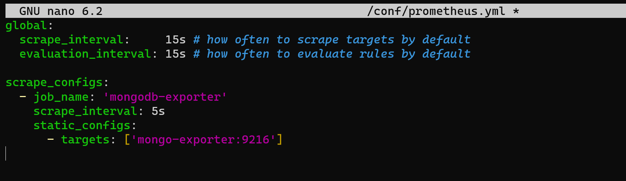Click the evaluation_interval key
This screenshot has height=181, width=626.
click(85, 54)
